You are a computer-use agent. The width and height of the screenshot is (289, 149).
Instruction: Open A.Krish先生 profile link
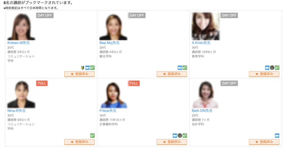tap(201, 43)
